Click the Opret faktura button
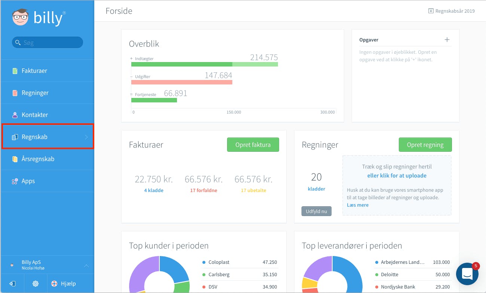The image size is (486, 293). [253, 145]
